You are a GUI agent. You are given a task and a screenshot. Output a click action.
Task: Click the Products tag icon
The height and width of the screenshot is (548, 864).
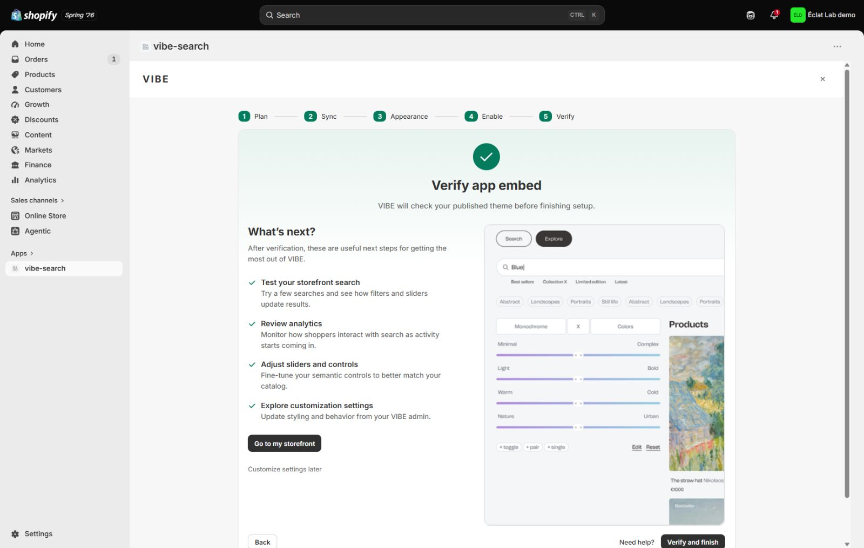[x=15, y=75]
